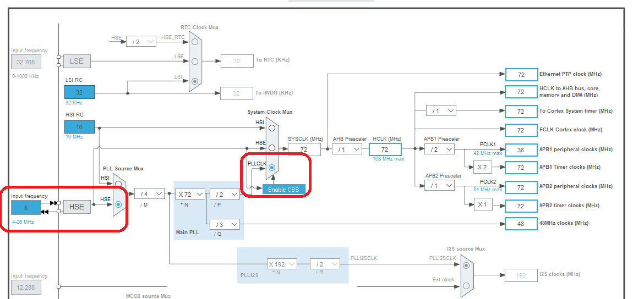
Task: Click the HCLK to AHB bus value
Action: 521,92
